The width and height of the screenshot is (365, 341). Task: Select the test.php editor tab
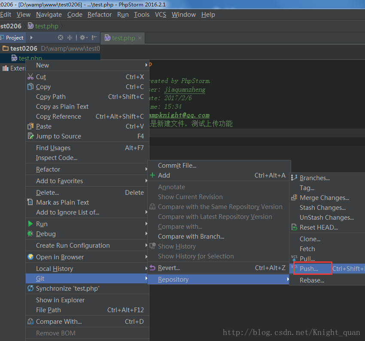[x=123, y=38]
